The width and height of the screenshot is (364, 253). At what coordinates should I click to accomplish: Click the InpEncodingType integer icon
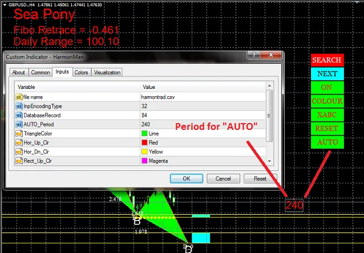point(19,106)
